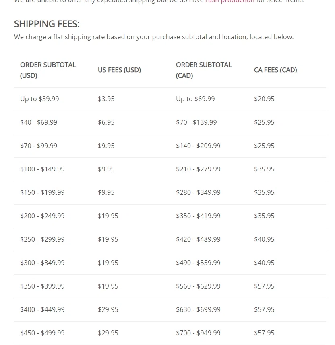
Task: Select the $3.95 US fee cell
Action: (106, 99)
